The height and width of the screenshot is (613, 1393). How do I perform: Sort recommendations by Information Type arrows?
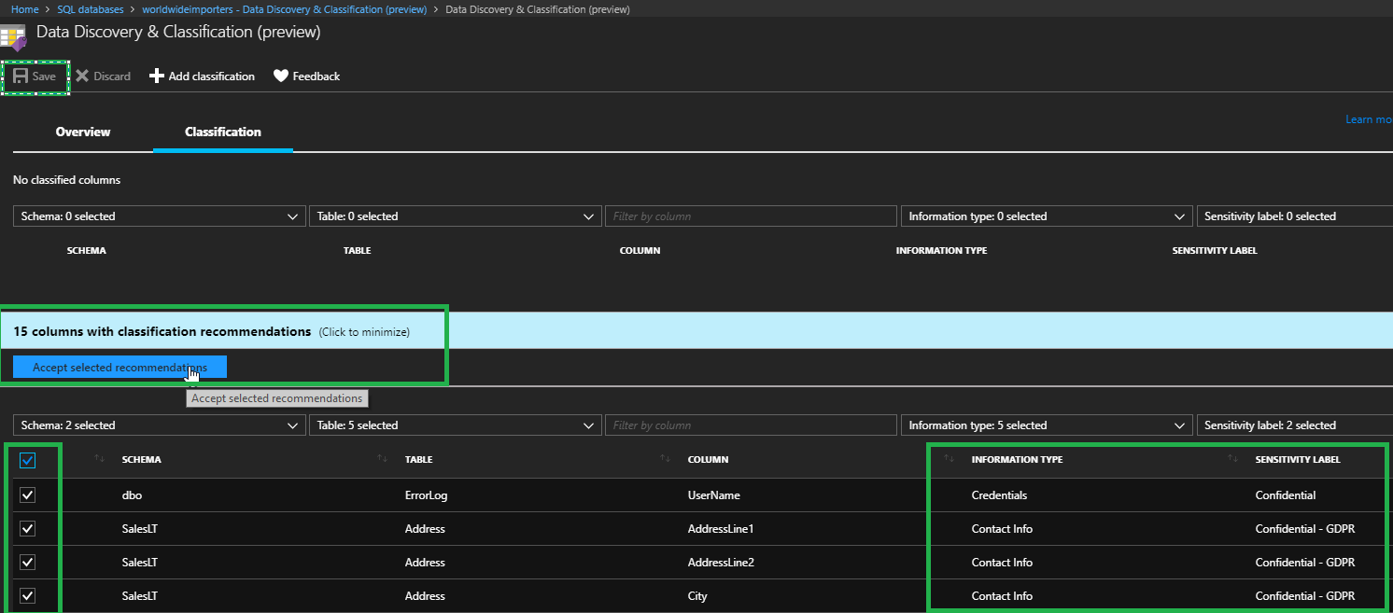click(x=949, y=458)
